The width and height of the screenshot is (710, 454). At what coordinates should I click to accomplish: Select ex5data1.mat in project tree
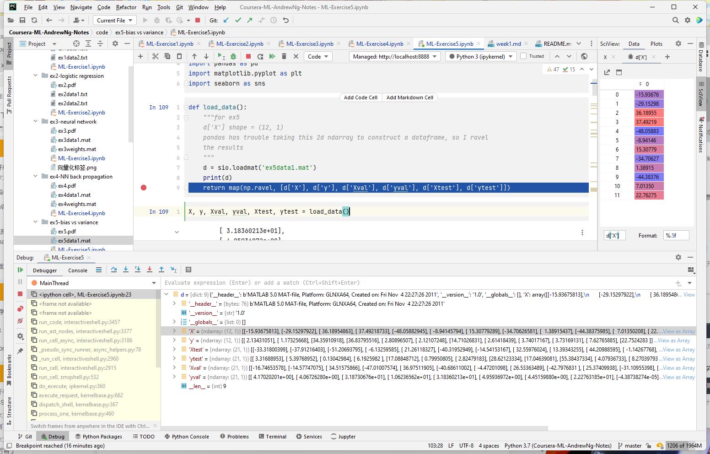click(x=73, y=240)
